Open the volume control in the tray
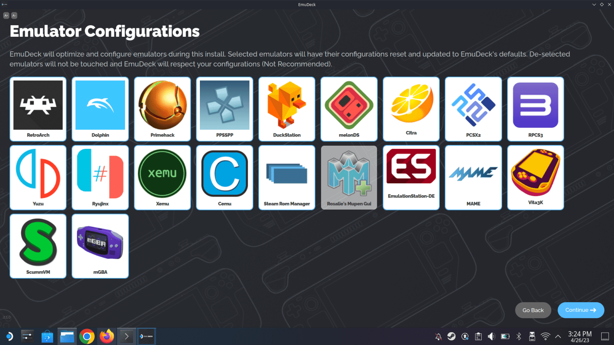Image resolution: width=614 pixels, height=345 pixels. pos(491,336)
